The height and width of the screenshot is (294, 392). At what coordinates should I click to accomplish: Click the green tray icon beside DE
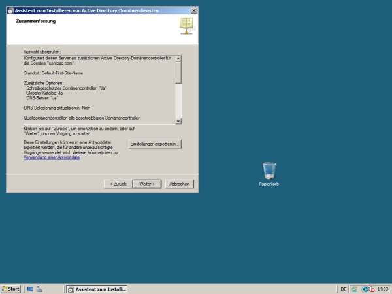(354, 289)
